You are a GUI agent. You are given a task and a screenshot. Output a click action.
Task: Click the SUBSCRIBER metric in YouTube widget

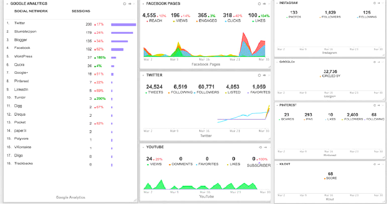258,162
